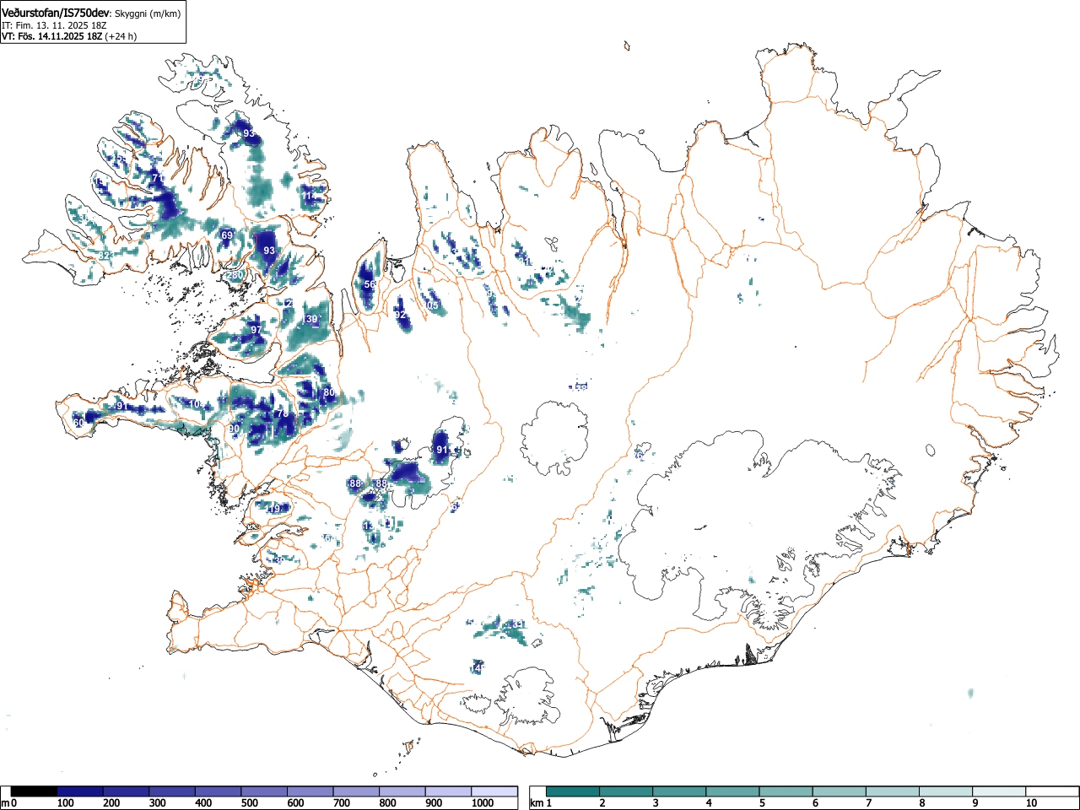Click the VT: Fös. 14.11.2025 18Z line
Screen dimensions: 1080x810
(x=51, y=36)
